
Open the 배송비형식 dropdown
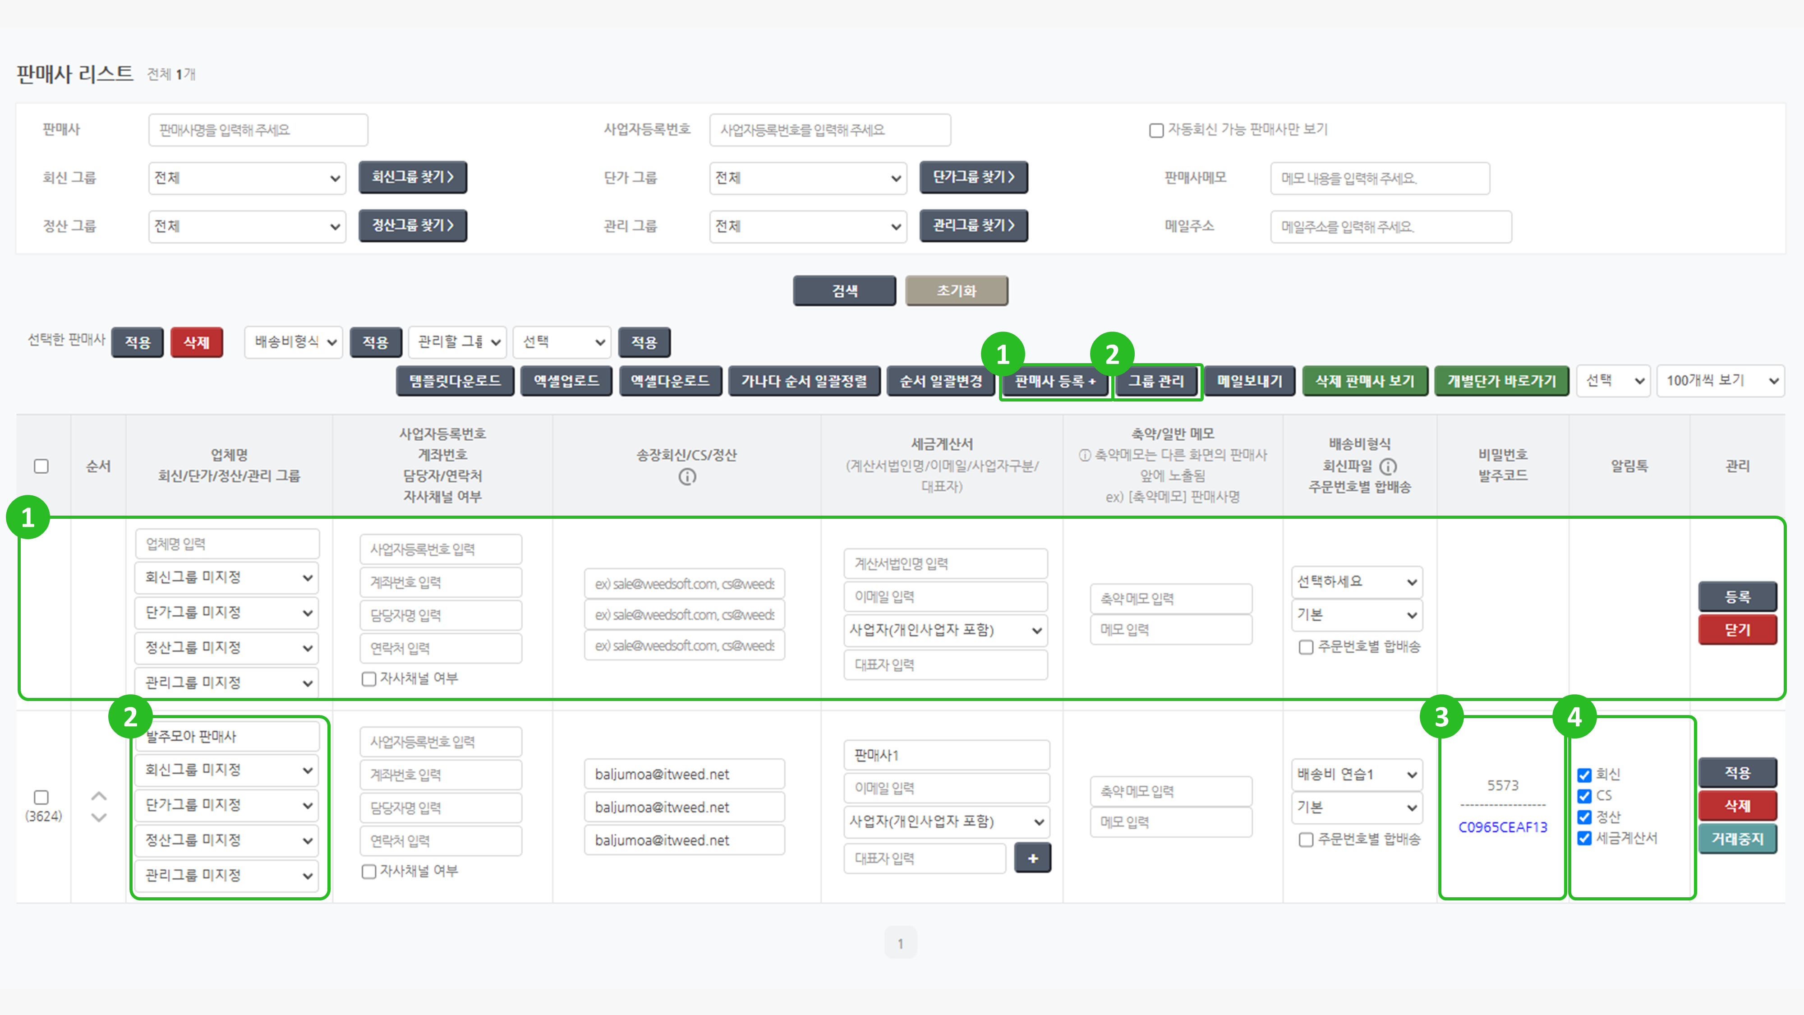pos(293,342)
